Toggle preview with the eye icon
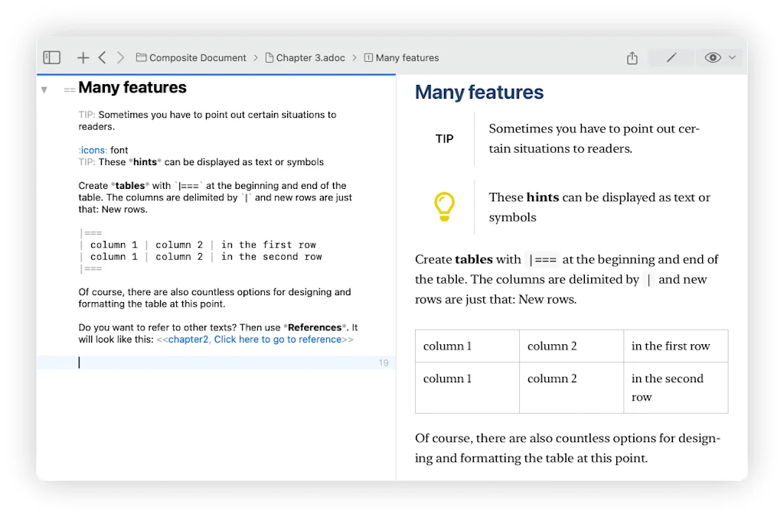784x517 pixels. pos(712,57)
